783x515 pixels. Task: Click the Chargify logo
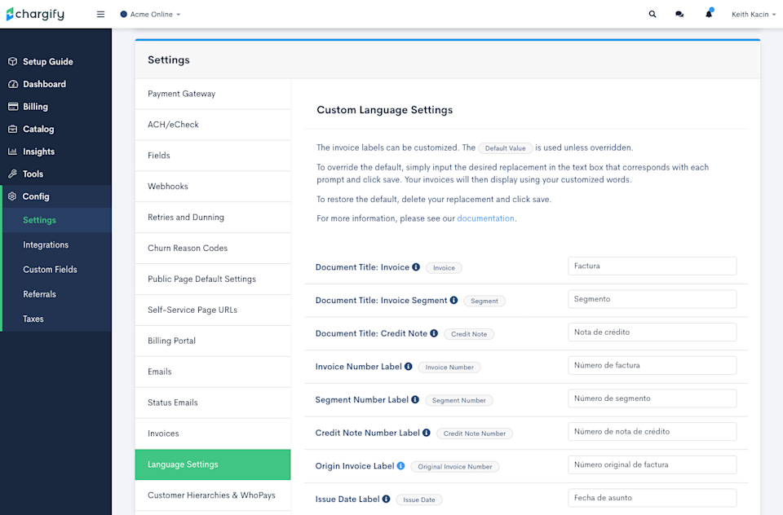(35, 14)
